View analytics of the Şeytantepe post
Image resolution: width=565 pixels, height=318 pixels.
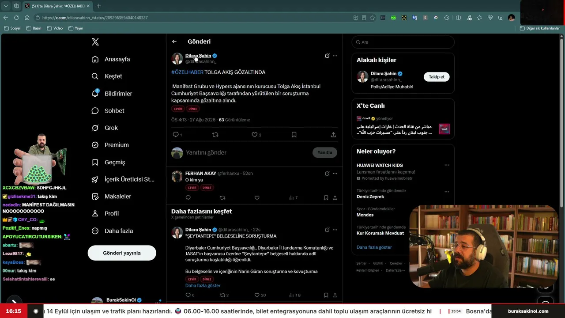pos(294,295)
